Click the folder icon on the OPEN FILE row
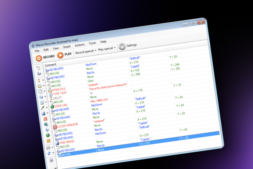253x169 pixels. [x=50, y=90]
